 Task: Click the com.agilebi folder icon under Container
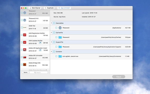(x=60, y=56)
